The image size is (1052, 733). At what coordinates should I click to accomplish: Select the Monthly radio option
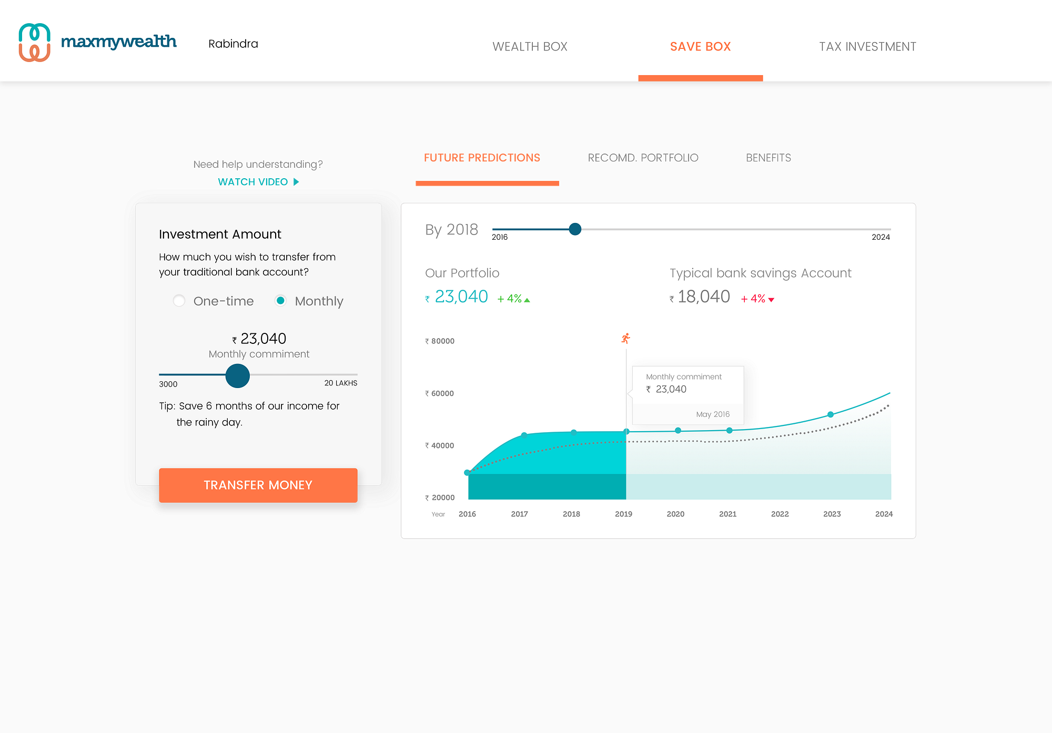pos(280,301)
